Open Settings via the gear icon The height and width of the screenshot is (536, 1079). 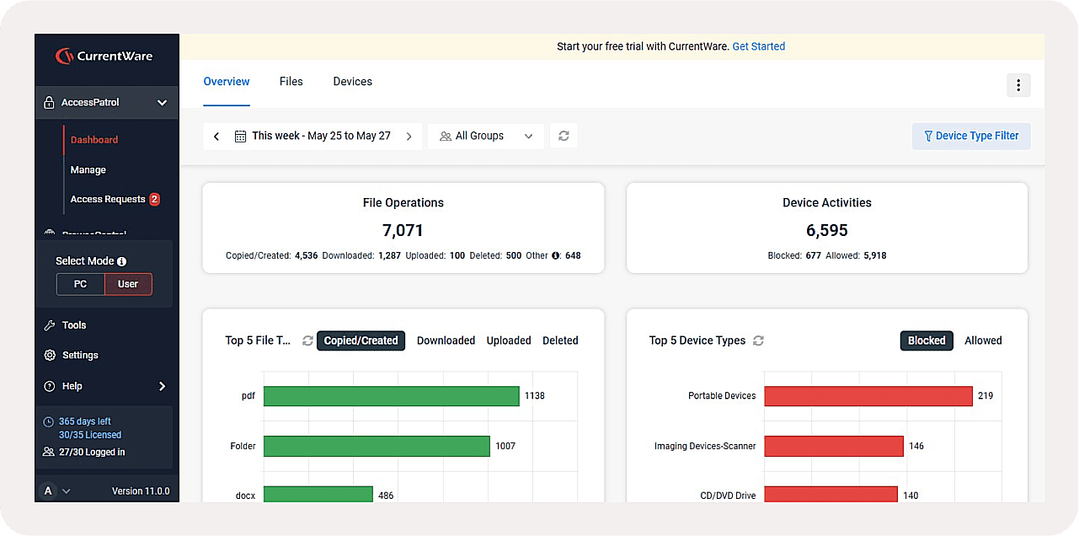(50, 356)
